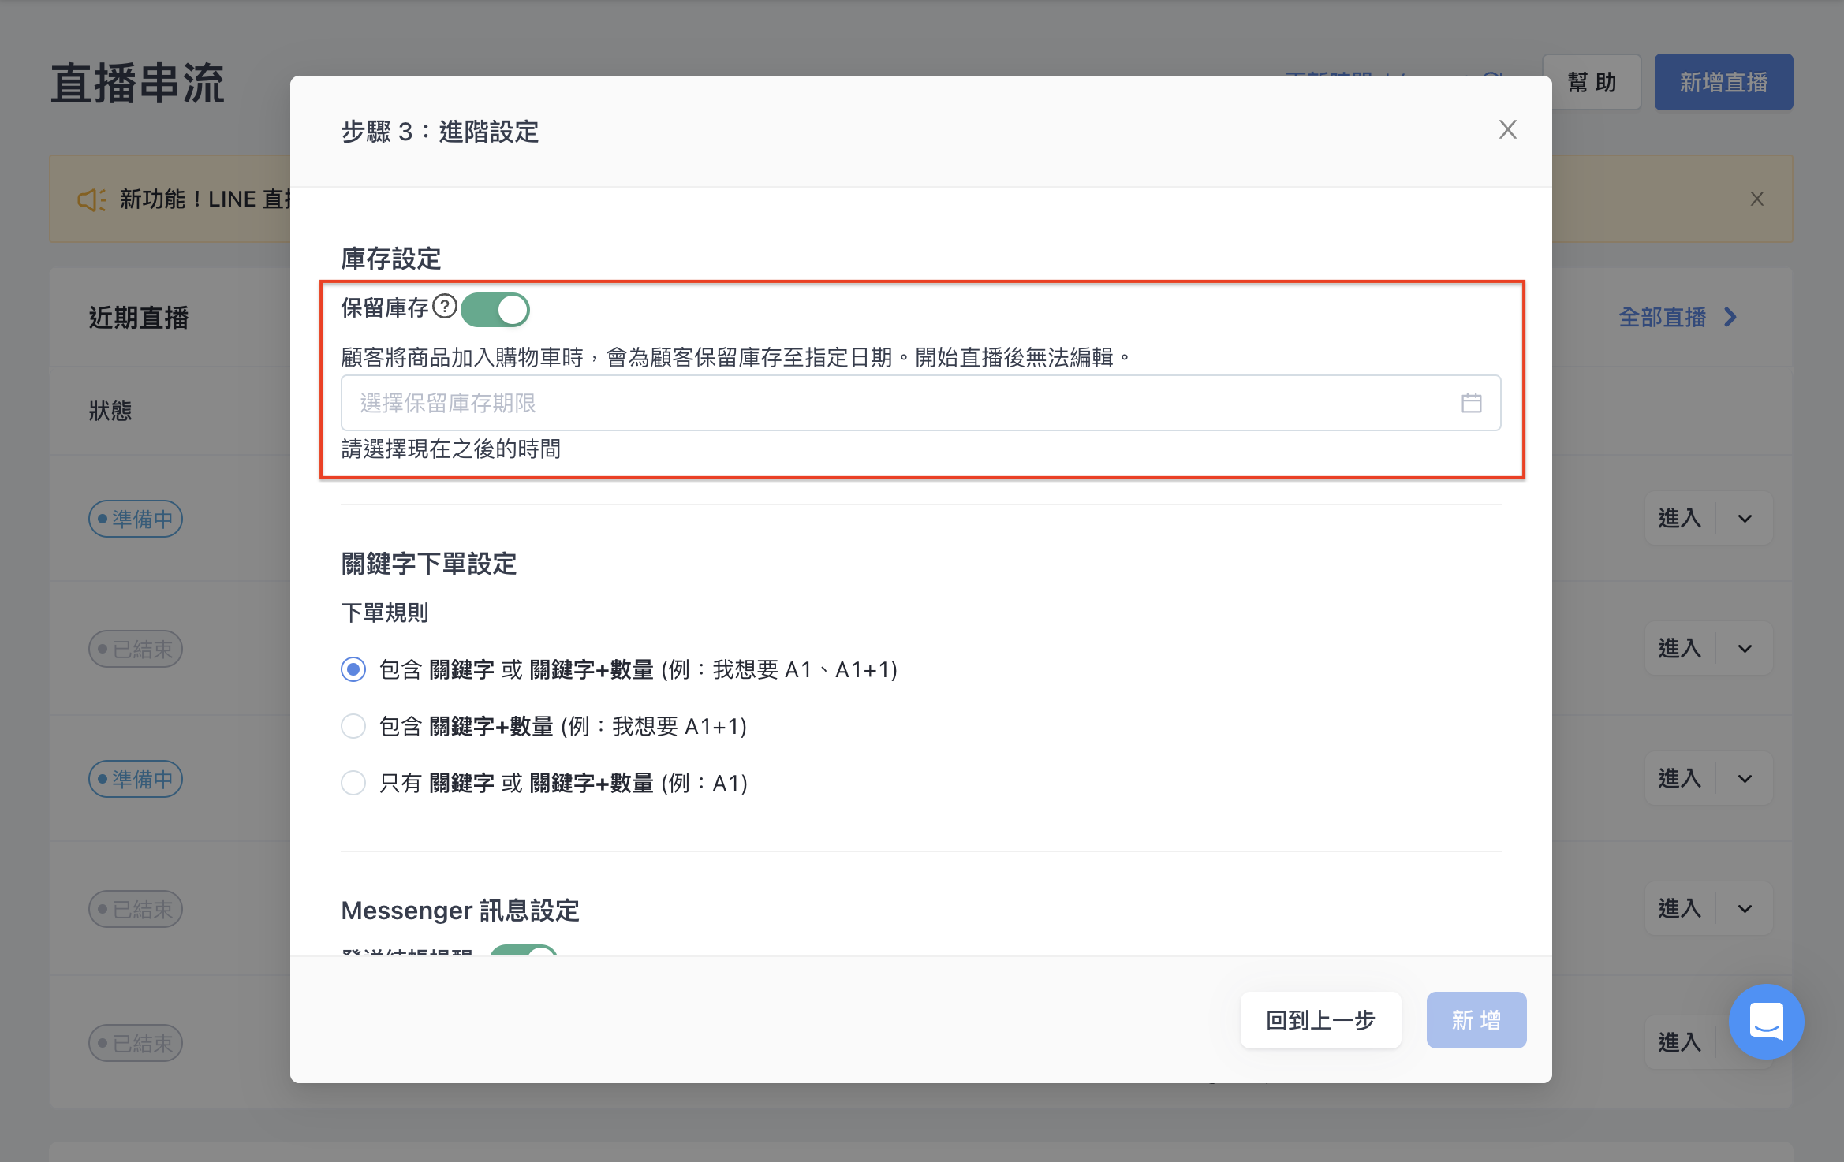This screenshot has height=1162, width=1844.
Task: Click the Messenger 訊息設定 heading
Action: (461, 911)
